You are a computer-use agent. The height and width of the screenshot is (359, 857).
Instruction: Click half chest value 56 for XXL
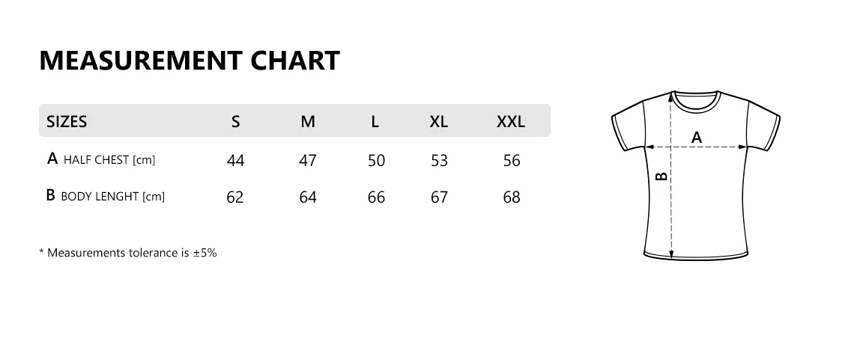click(512, 160)
